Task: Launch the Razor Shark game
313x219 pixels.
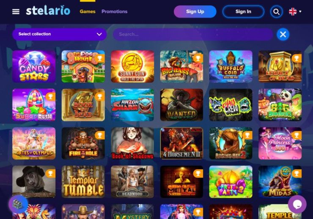Action: click(x=132, y=105)
